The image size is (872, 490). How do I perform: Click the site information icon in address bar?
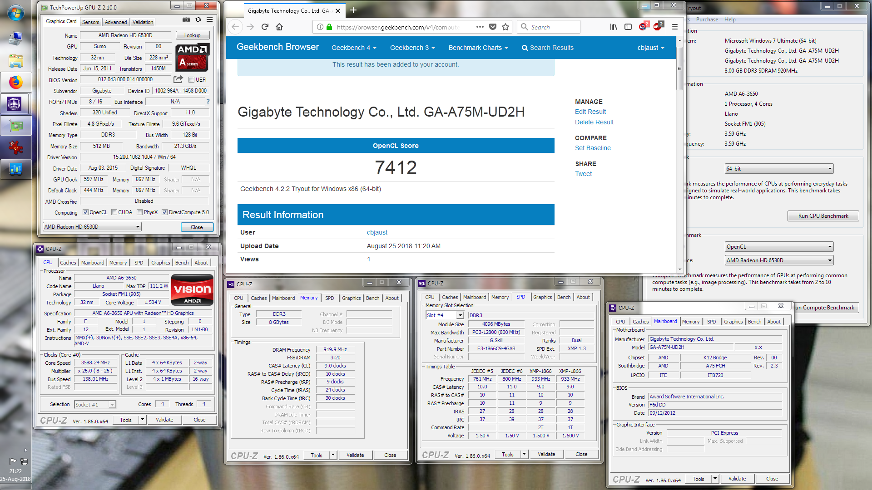(x=320, y=27)
